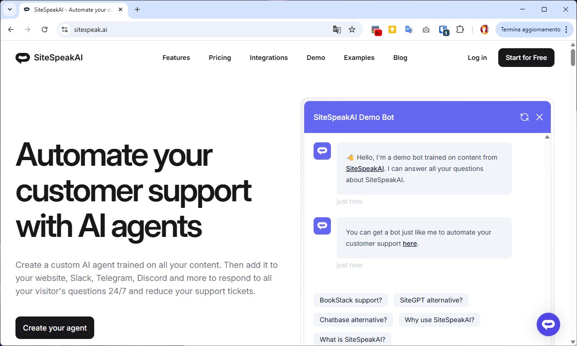The height and width of the screenshot is (346, 577).
Task: Select the 'Chatbase alternative?' suggestion
Action: [353, 320]
